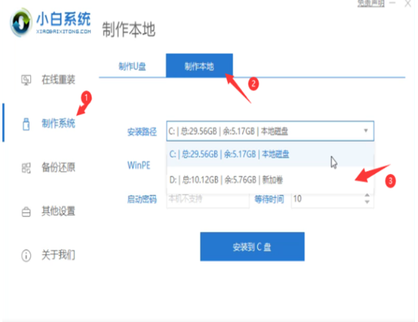Select the D: 10.12GB 新加卷 option

[270, 180]
